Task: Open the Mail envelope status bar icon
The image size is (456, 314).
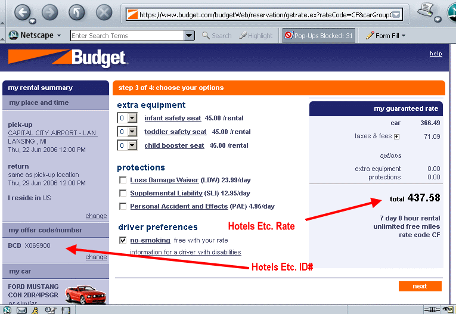Action: coord(21,310)
